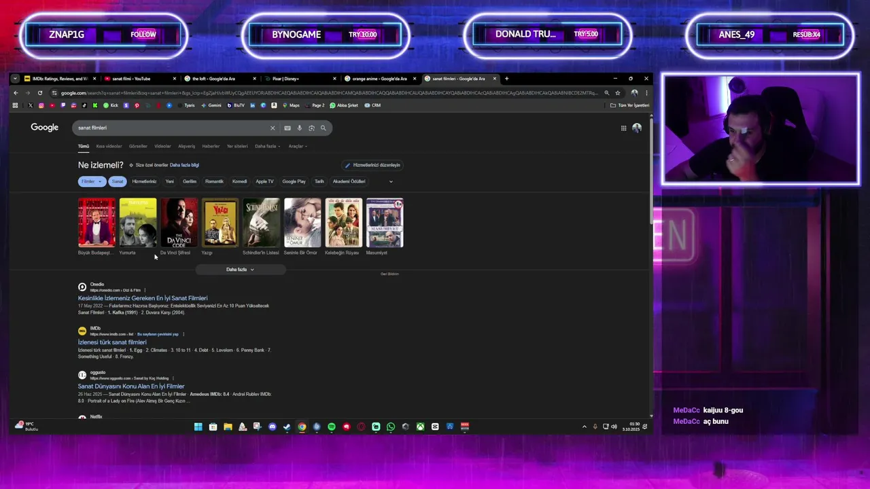
Task: Toggle the Google Play filter chip
Action: (294, 181)
